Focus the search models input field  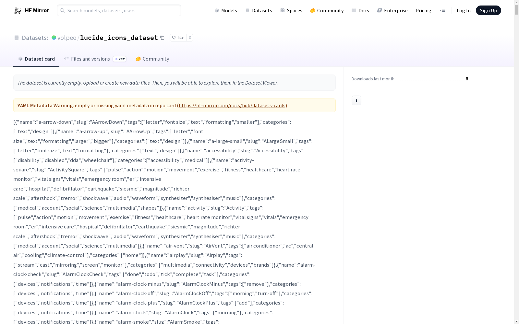pos(119,10)
